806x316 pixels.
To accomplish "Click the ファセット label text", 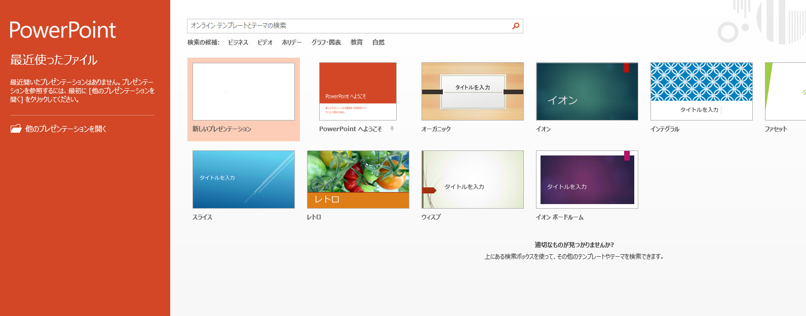I will 776,129.
